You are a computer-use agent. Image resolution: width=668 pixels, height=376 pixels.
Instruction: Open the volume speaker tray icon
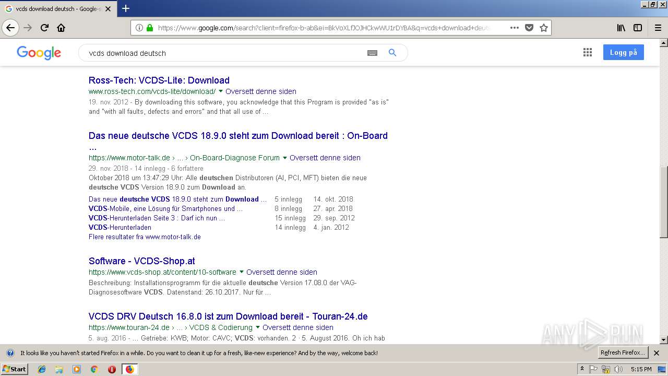click(x=618, y=369)
